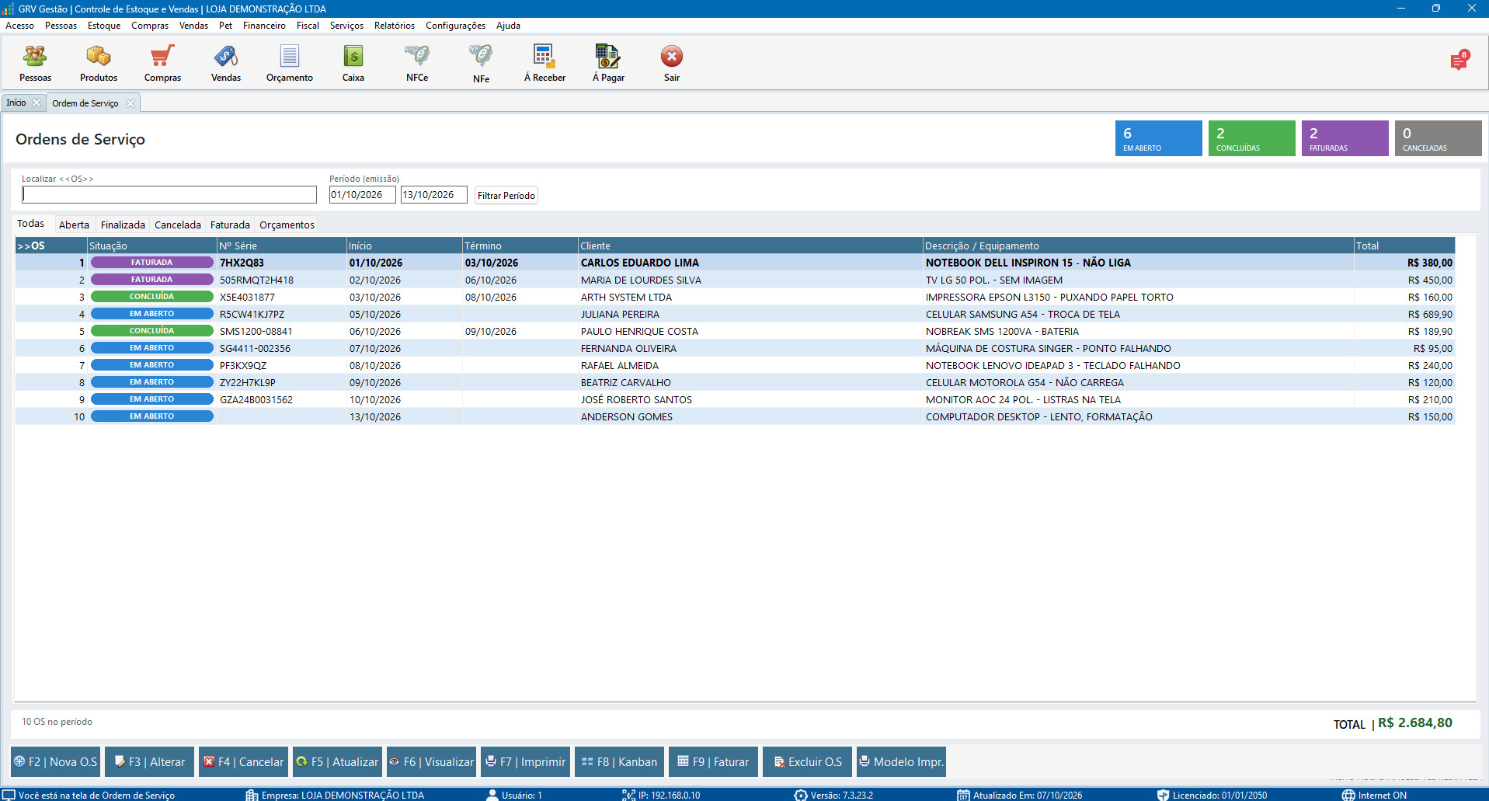Switch to the Orçamentos filter tab
Viewport: 1489px width, 801px height.
pos(287,225)
